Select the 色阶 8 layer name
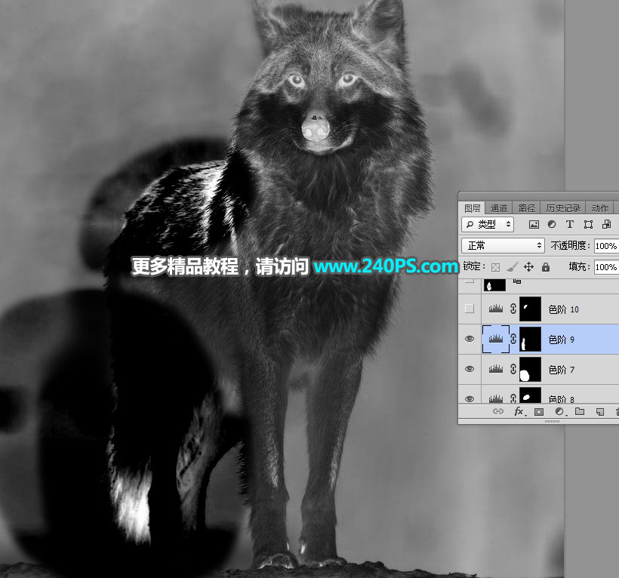 tap(561, 399)
